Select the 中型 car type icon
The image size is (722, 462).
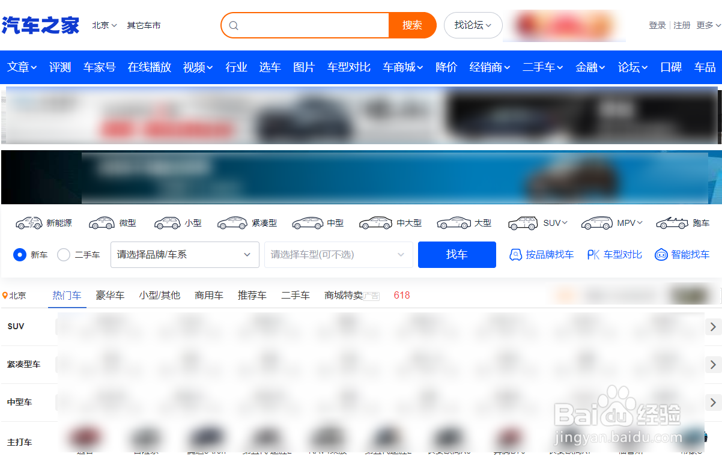point(308,223)
